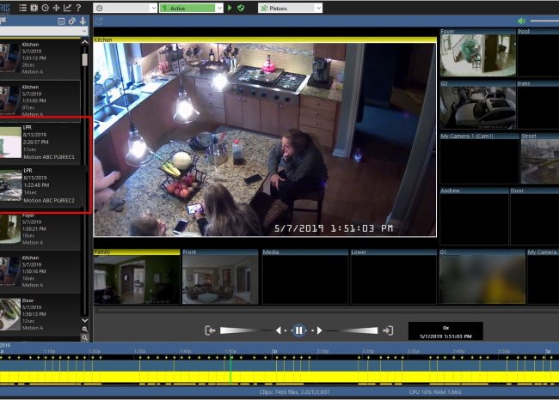Step backward with left triangle
Screen dimensions: 559x400
click(x=278, y=330)
